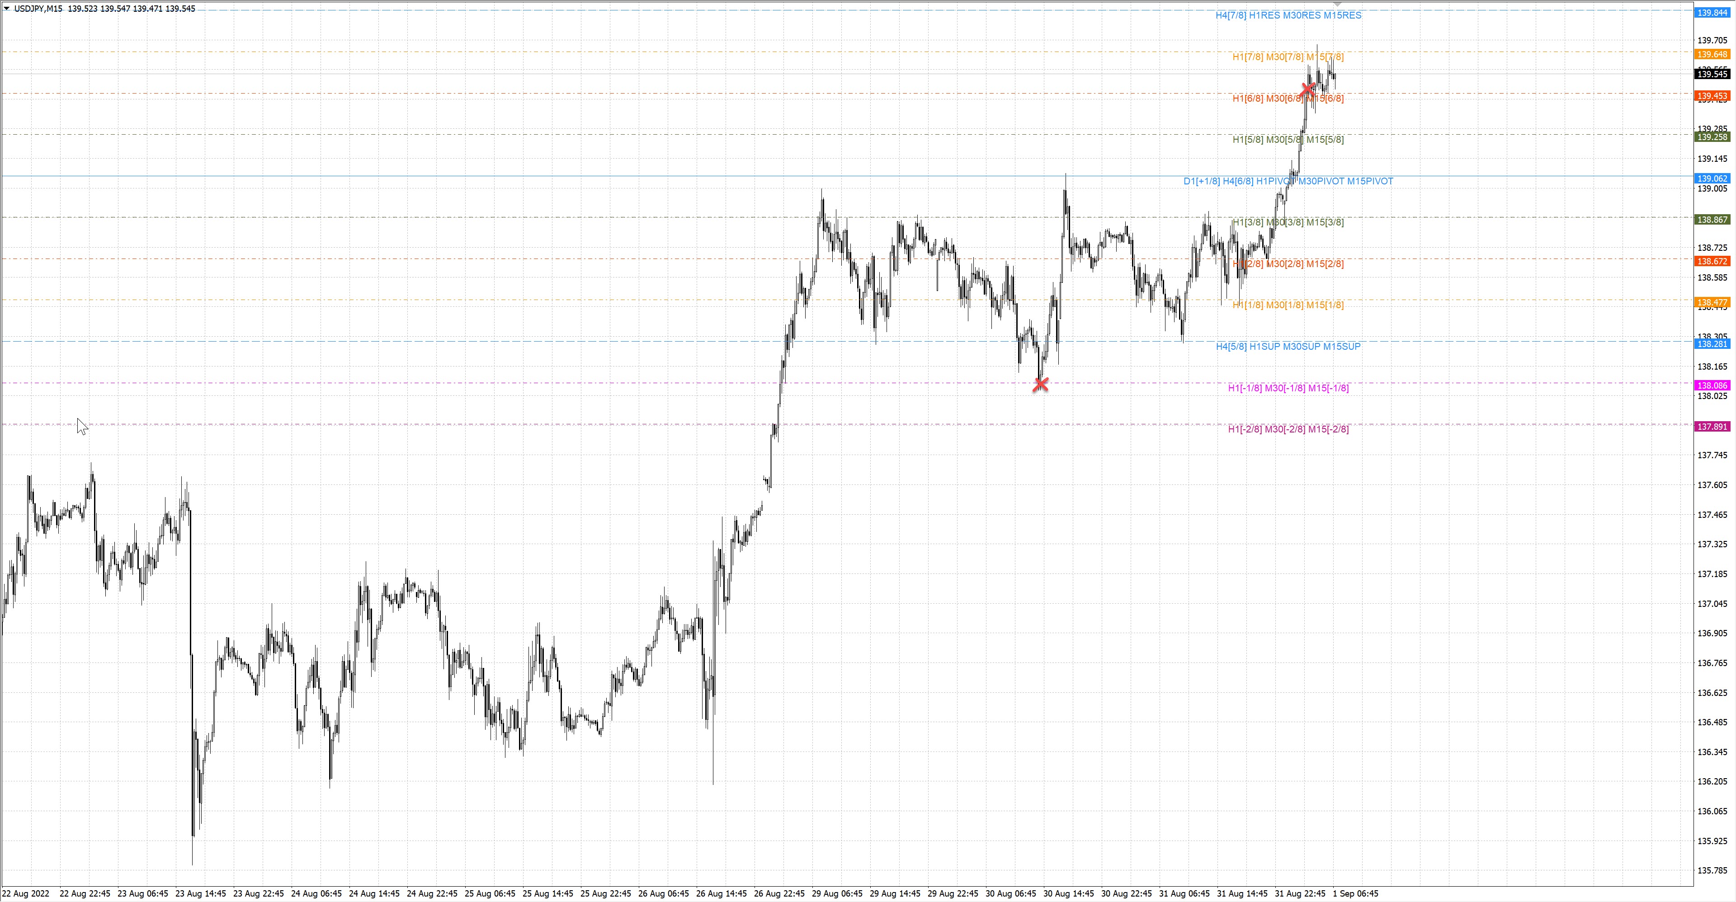
Task: Select the red X marker near 139.453 level
Action: [x=1307, y=89]
